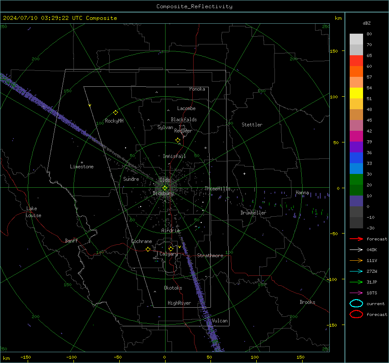The height and width of the screenshot is (363, 389).
Task: Click the ThreeHills city label
Action: 217,189
